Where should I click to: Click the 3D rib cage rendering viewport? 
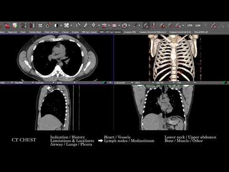(x=172, y=58)
